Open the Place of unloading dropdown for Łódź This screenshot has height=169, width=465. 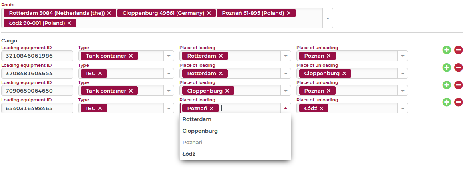point(403,108)
